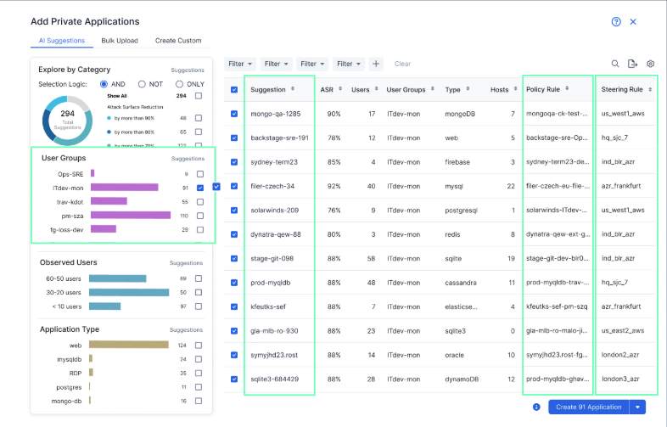Viewport: 667px width, 427px height.
Task: Switch to the Bulk Upload tab
Action: coord(120,41)
